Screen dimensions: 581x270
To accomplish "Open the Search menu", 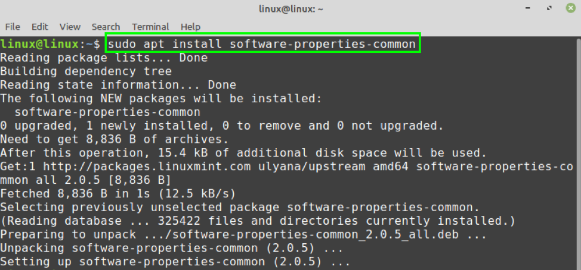I will pyautogui.click(x=106, y=27).
